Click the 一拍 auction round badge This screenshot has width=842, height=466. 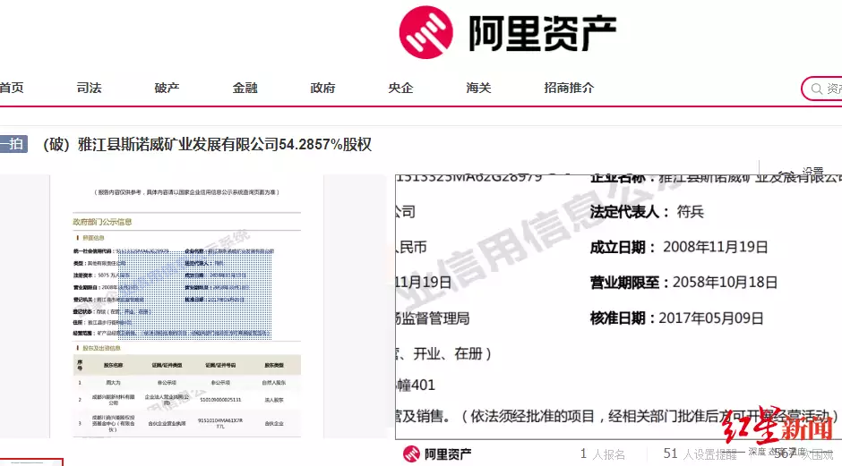(13, 144)
